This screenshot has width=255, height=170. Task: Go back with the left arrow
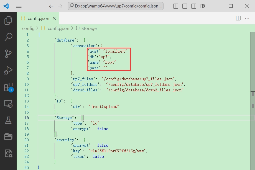(51, 6)
